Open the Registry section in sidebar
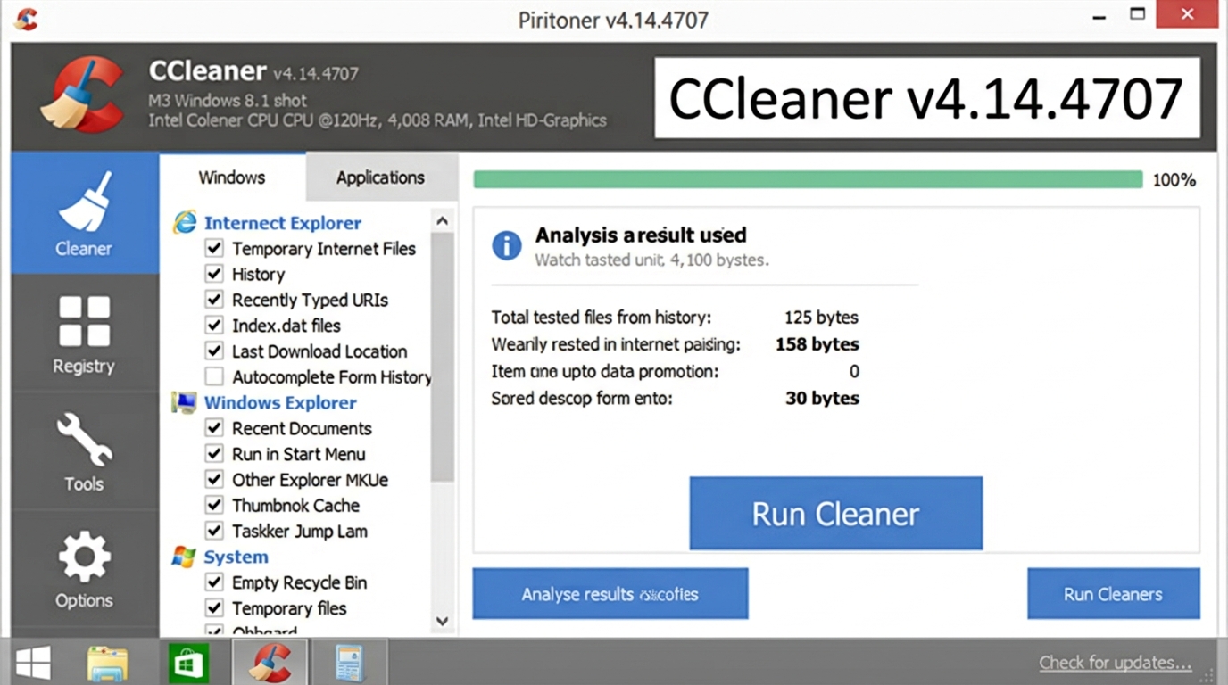 [x=85, y=335]
